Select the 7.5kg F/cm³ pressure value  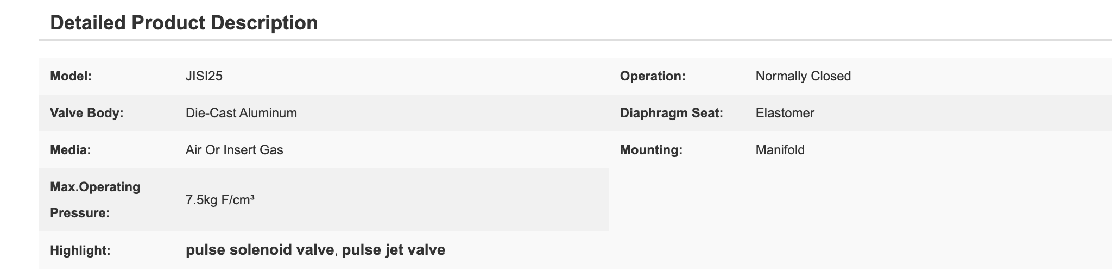[x=220, y=200]
